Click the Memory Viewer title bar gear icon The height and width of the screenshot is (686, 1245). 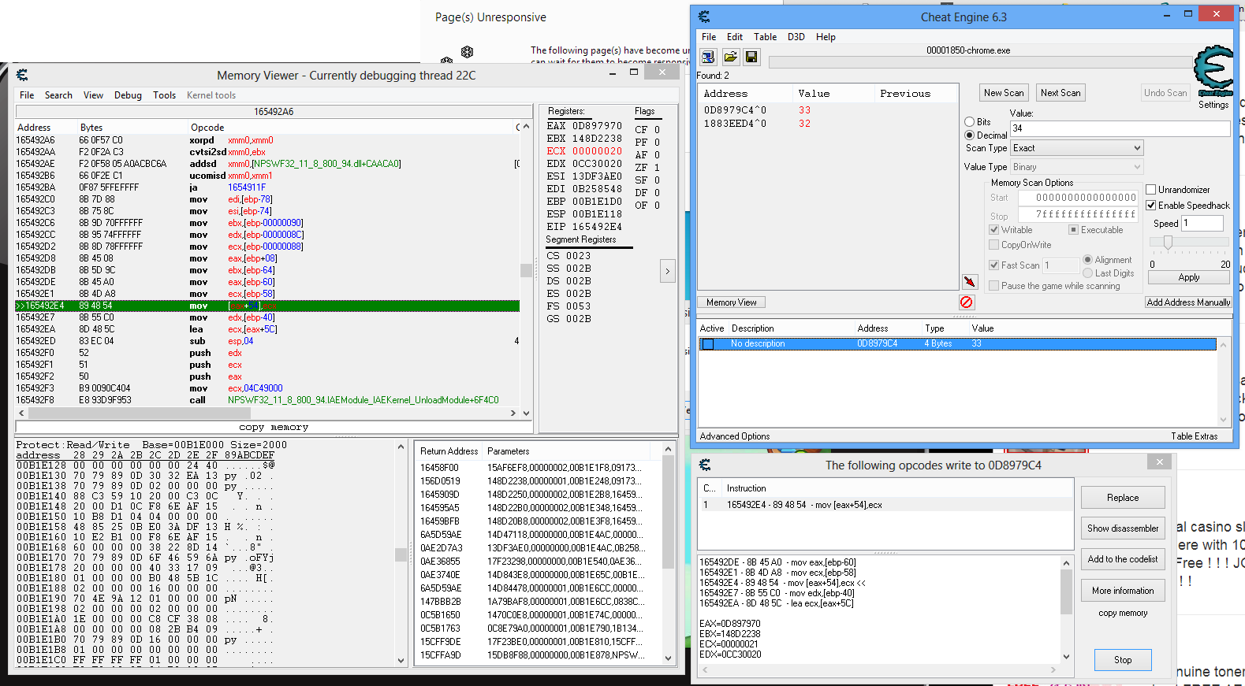click(x=22, y=75)
